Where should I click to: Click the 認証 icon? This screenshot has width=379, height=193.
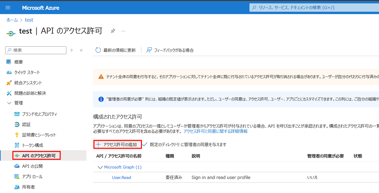coord(17,124)
